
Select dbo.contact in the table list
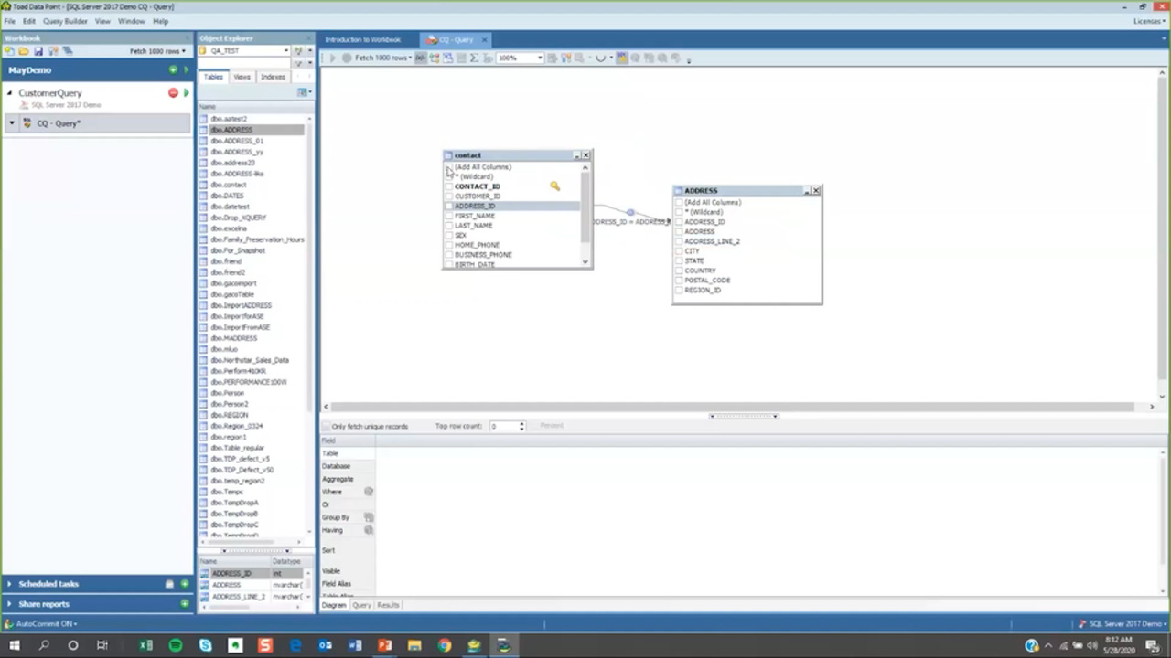pyautogui.click(x=229, y=185)
